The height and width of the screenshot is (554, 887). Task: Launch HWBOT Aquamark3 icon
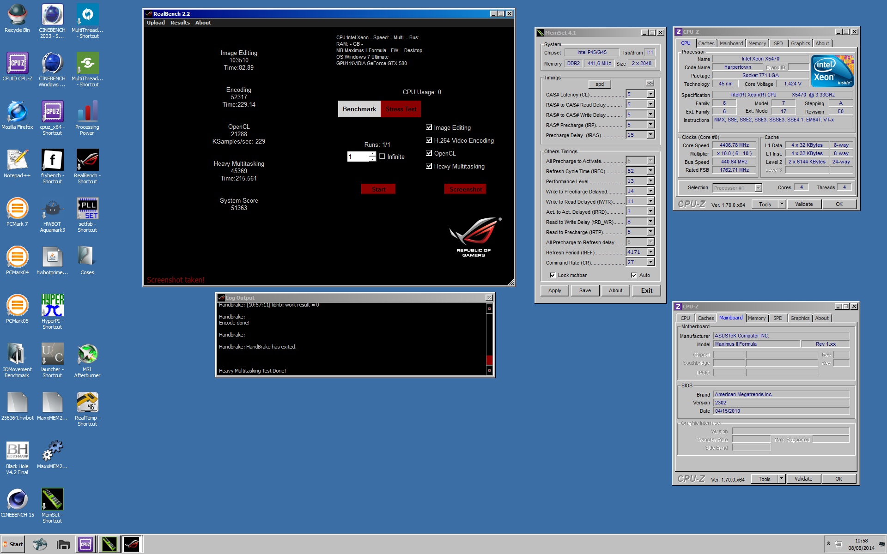(x=52, y=215)
